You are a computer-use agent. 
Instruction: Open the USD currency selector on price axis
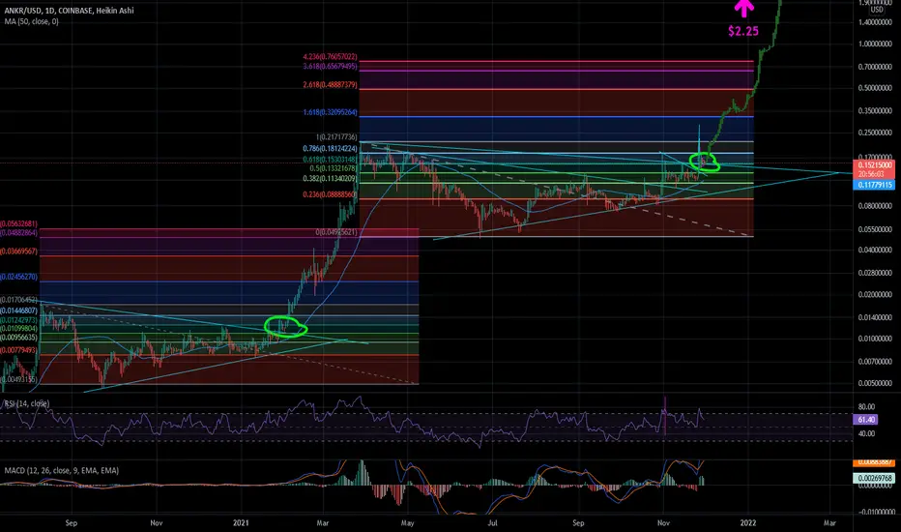pyautogui.click(x=877, y=10)
